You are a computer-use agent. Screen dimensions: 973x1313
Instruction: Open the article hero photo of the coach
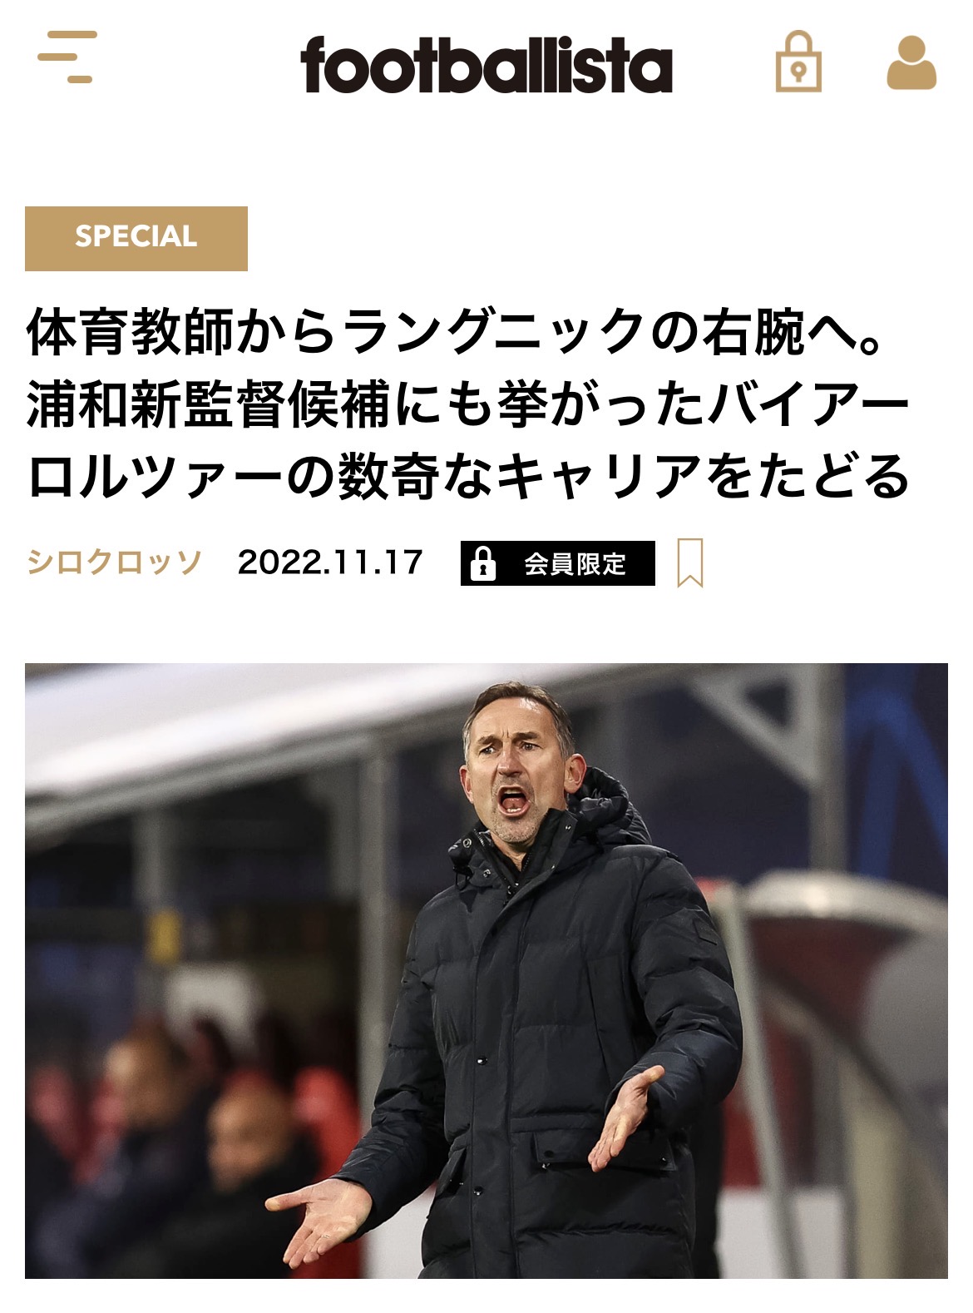[486, 970]
